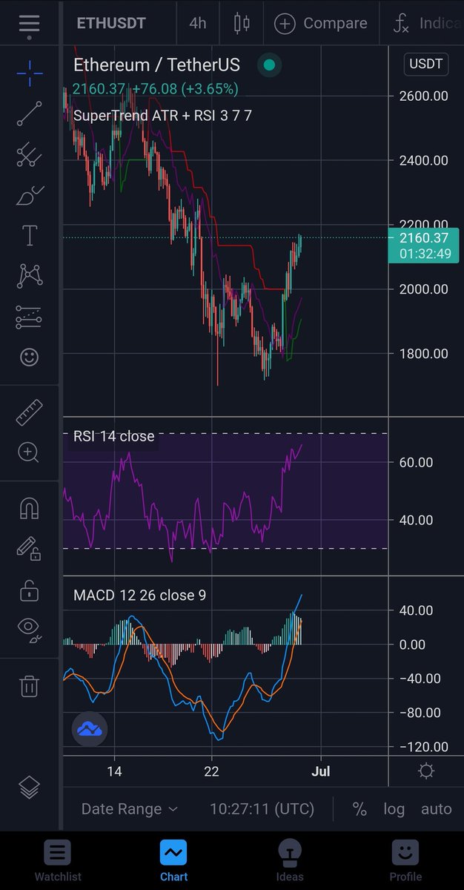Toggle log scale mode
This screenshot has width=464, height=890.
pos(394,808)
